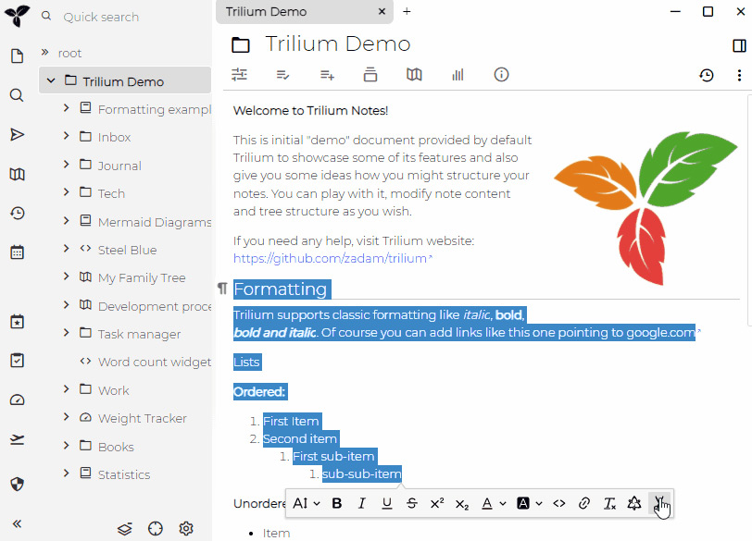Screen dimensions: 752x541
Task: Create a new note from the launcher bar
Action: 18,56
